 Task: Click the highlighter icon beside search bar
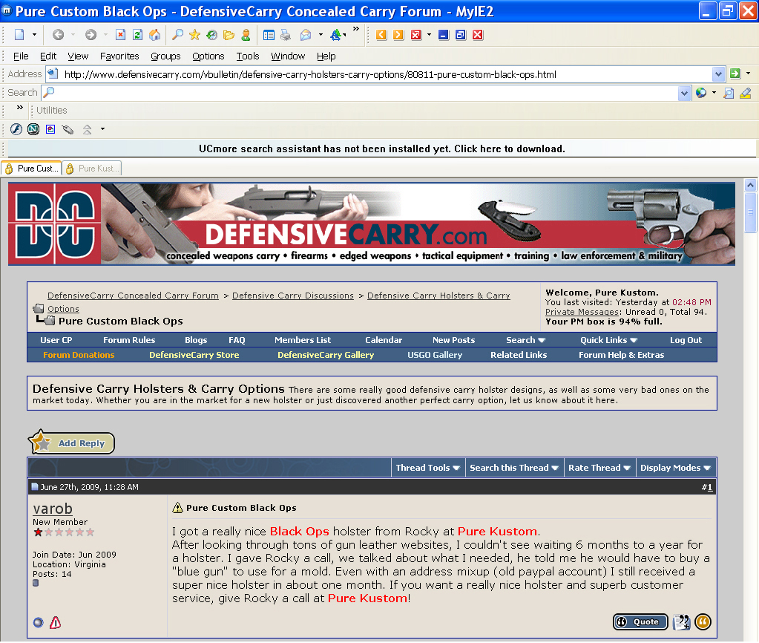(746, 93)
